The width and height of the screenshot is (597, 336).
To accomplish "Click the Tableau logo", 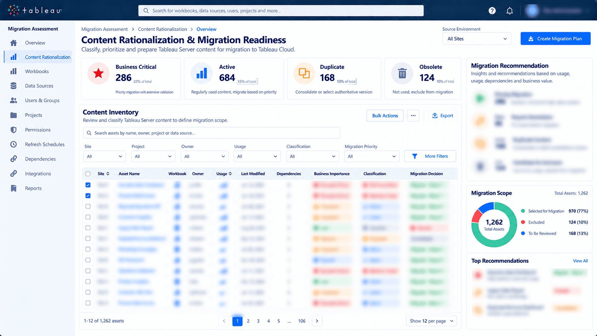I will click(x=35, y=10).
